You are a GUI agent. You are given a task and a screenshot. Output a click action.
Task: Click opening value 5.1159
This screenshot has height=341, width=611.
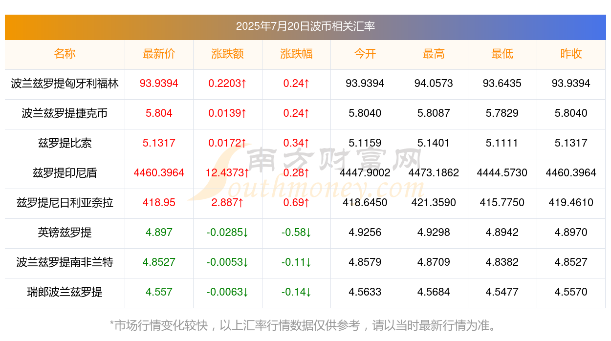[x=365, y=143]
